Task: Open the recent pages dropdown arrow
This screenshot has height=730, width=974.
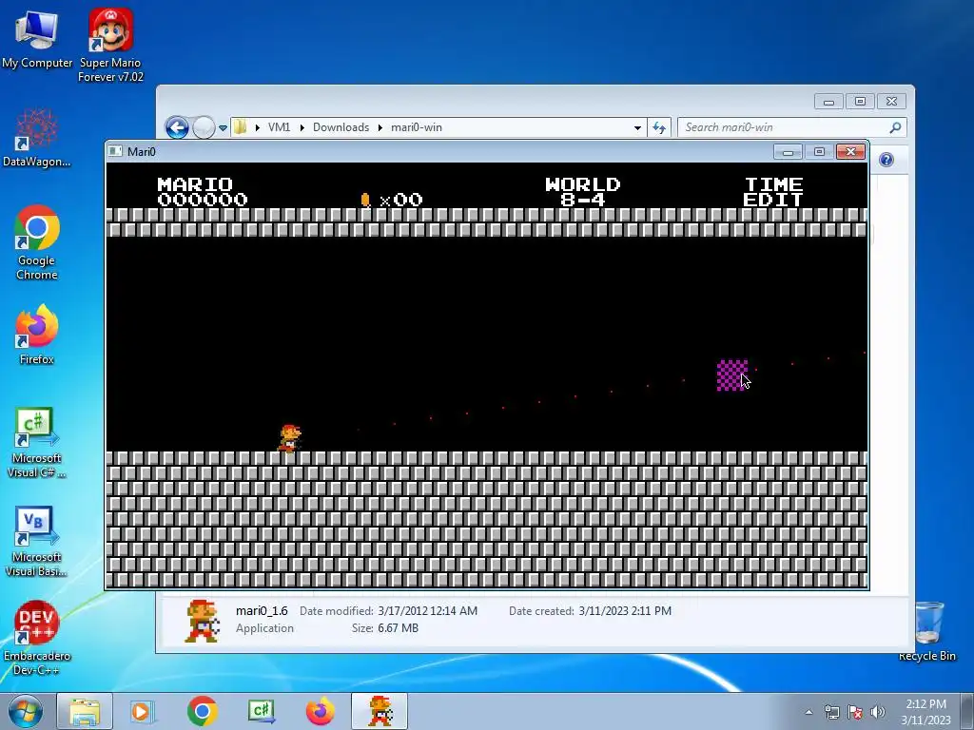Action: (x=223, y=128)
